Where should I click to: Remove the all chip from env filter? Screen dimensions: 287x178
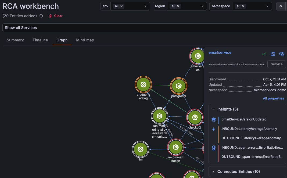[121, 6]
